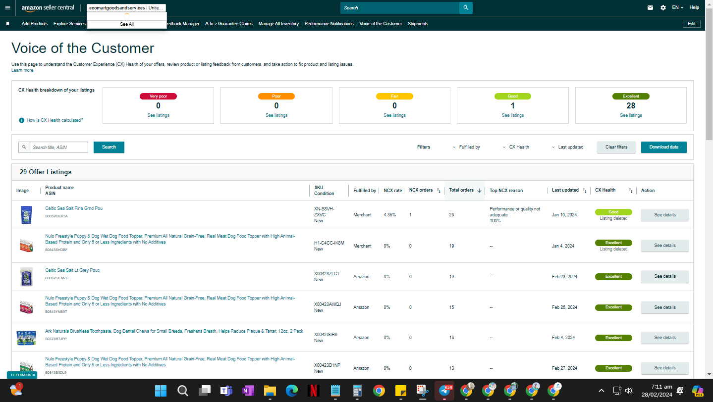The width and height of the screenshot is (713, 402).
Task: Click the header Search input field
Action: [400, 8]
